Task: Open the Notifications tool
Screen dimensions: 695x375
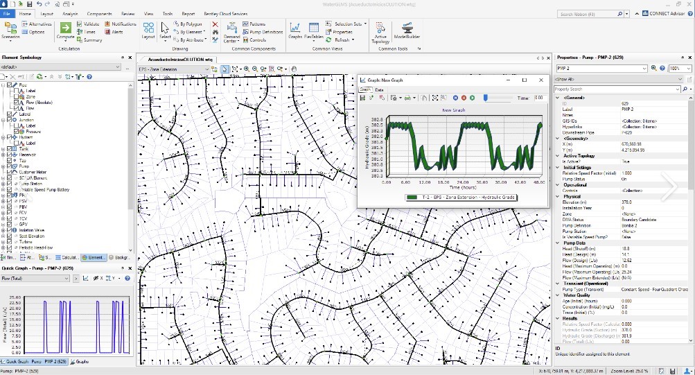Action: pyautogui.click(x=121, y=24)
